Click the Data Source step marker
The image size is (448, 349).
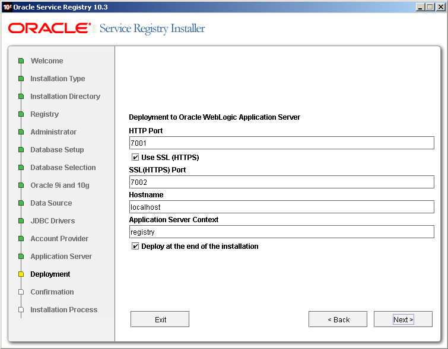click(21, 203)
